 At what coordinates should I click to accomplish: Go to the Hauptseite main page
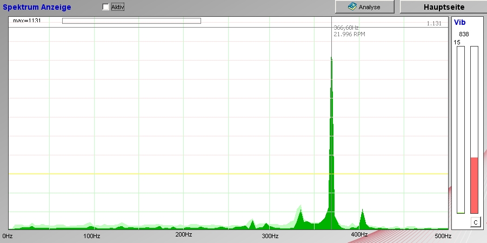pos(443,7)
